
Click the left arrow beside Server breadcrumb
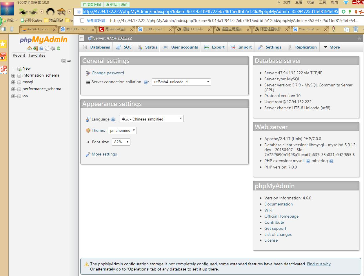pyautogui.click(x=82, y=38)
